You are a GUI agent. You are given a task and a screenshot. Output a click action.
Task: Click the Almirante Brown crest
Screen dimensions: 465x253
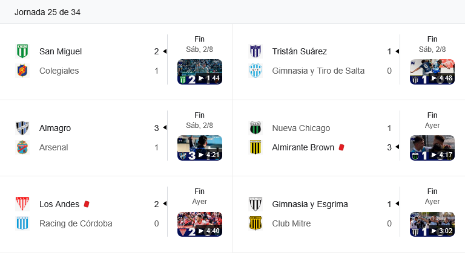(x=256, y=147)
